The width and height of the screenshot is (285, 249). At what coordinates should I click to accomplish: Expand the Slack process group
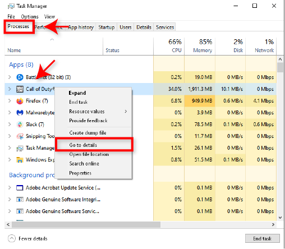click(x=10, y=125)
